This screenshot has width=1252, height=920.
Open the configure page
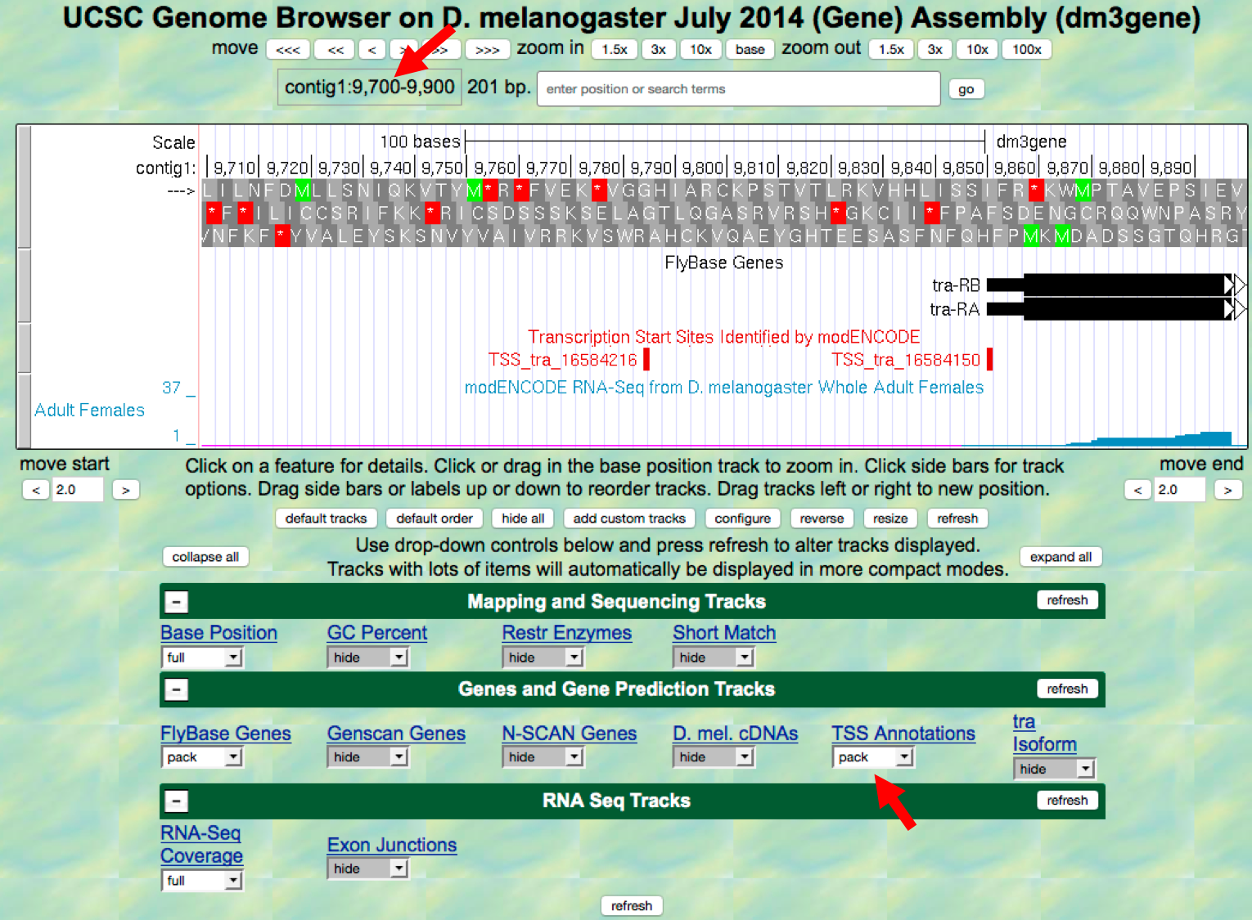tap(742, 518)
